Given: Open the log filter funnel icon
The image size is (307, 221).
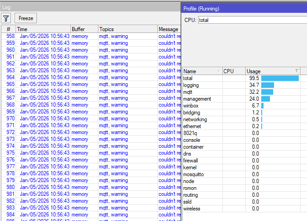Looking at the screenshot, I should click(x=6, y=18).
